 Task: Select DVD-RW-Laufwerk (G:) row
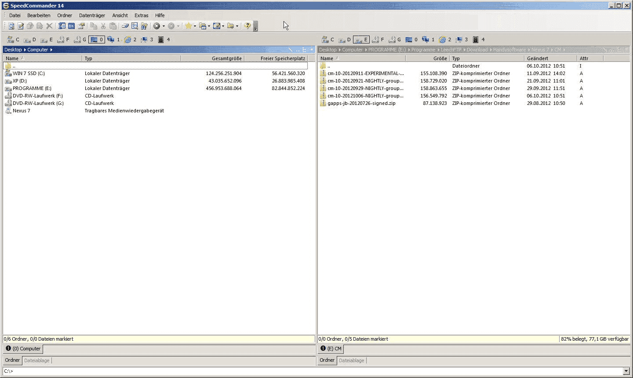pos(155,103)
